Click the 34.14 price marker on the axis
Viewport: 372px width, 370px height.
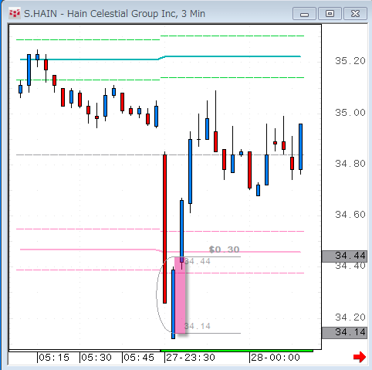(345, 332)
